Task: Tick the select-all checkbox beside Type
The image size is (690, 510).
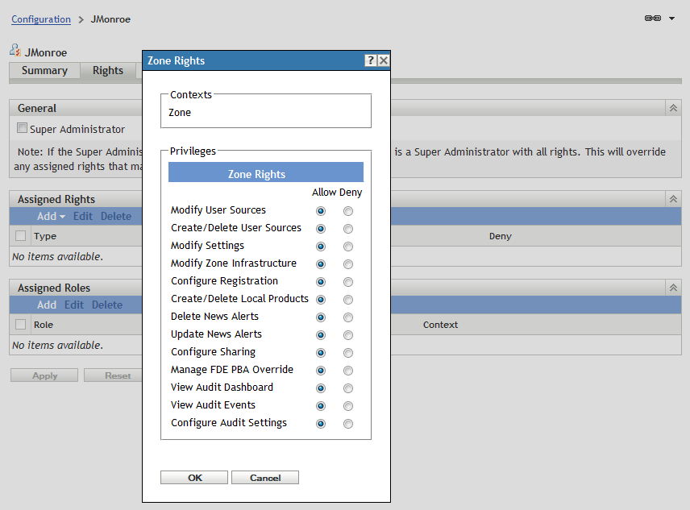Action: point(21,235)
